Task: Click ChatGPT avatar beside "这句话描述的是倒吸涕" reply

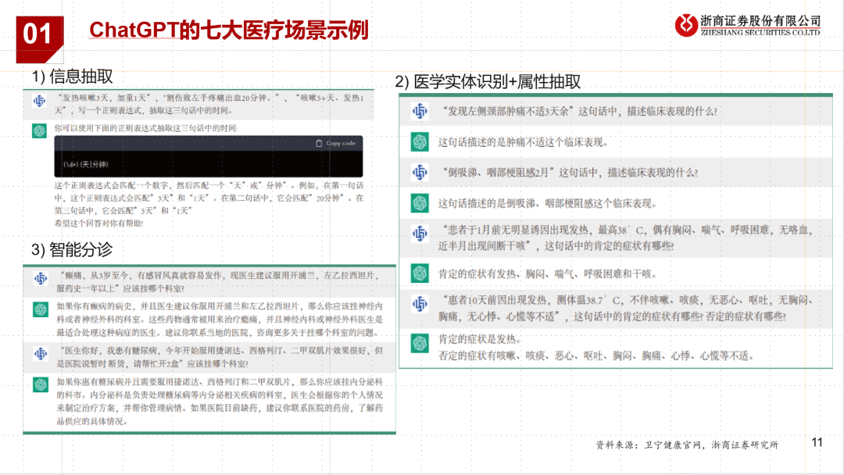Action: pyautogui.click(x=420, y=203)
